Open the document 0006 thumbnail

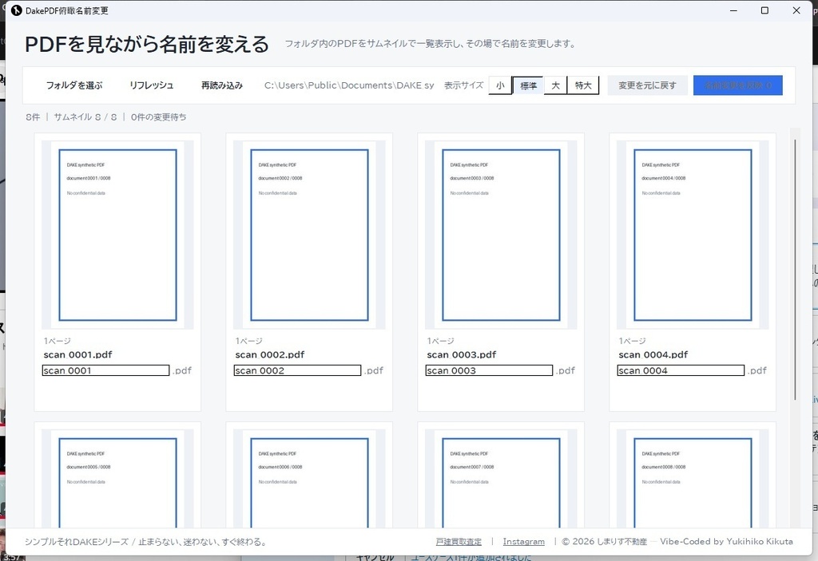pos(309,479)
